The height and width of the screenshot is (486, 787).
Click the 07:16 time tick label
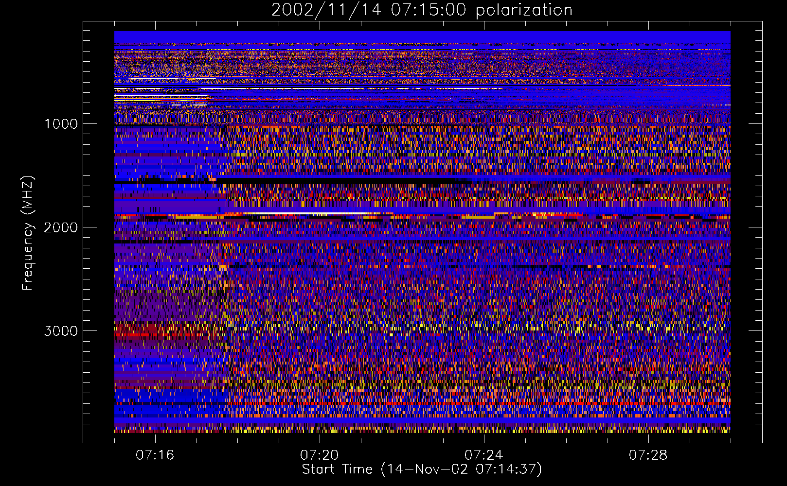coord(155,455)
